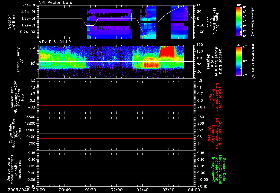Click the '02:00' time tick label
Image resolution: width=280 pixels, height=193 pixels.
click(x=116, y=190)
